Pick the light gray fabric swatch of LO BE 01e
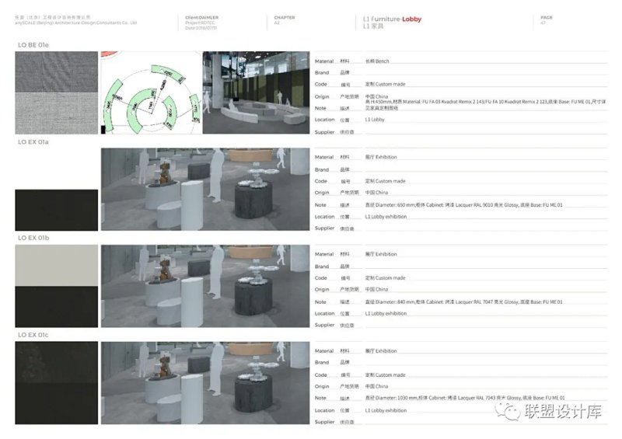This screenshot has height=439, width=622. [57, 113]
